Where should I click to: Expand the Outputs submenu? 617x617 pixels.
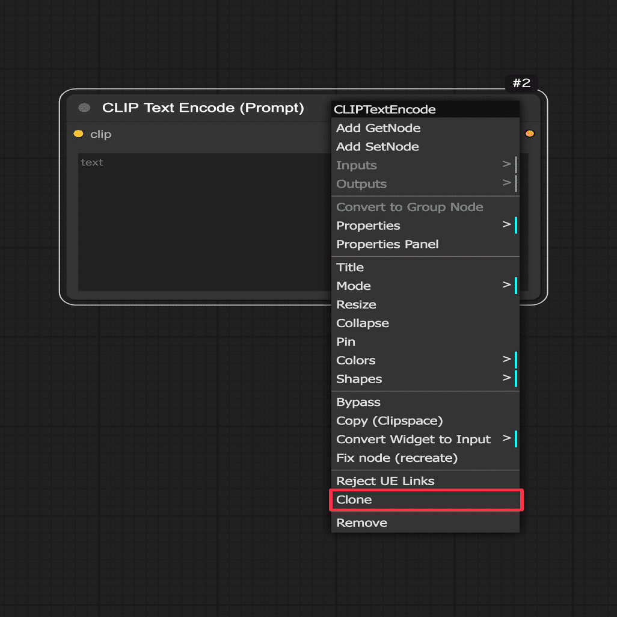coord(425,184)
